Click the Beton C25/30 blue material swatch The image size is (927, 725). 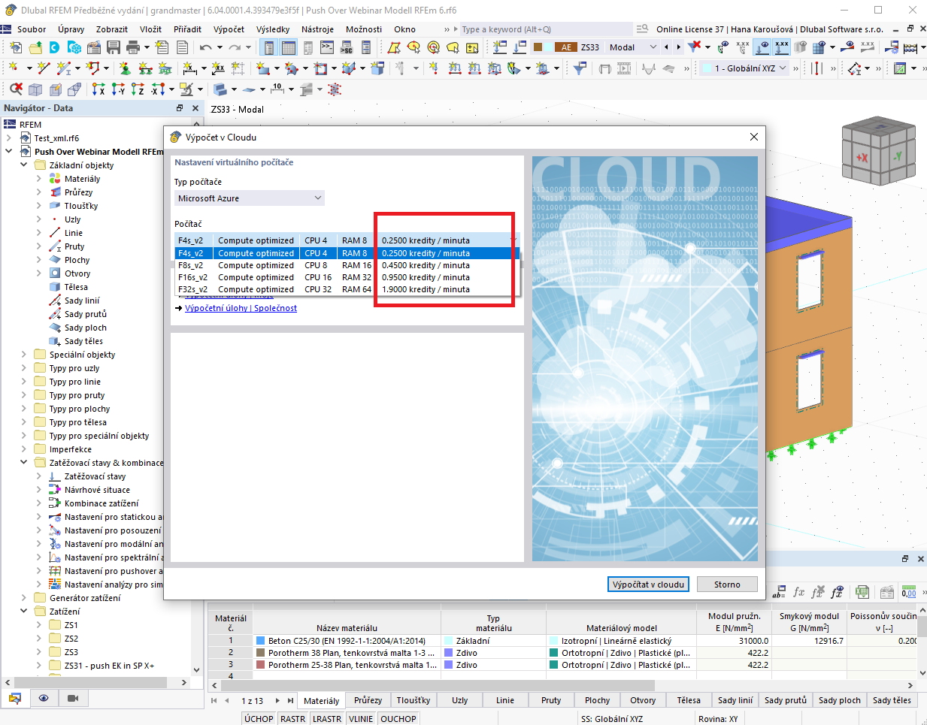tap(260, 641)
